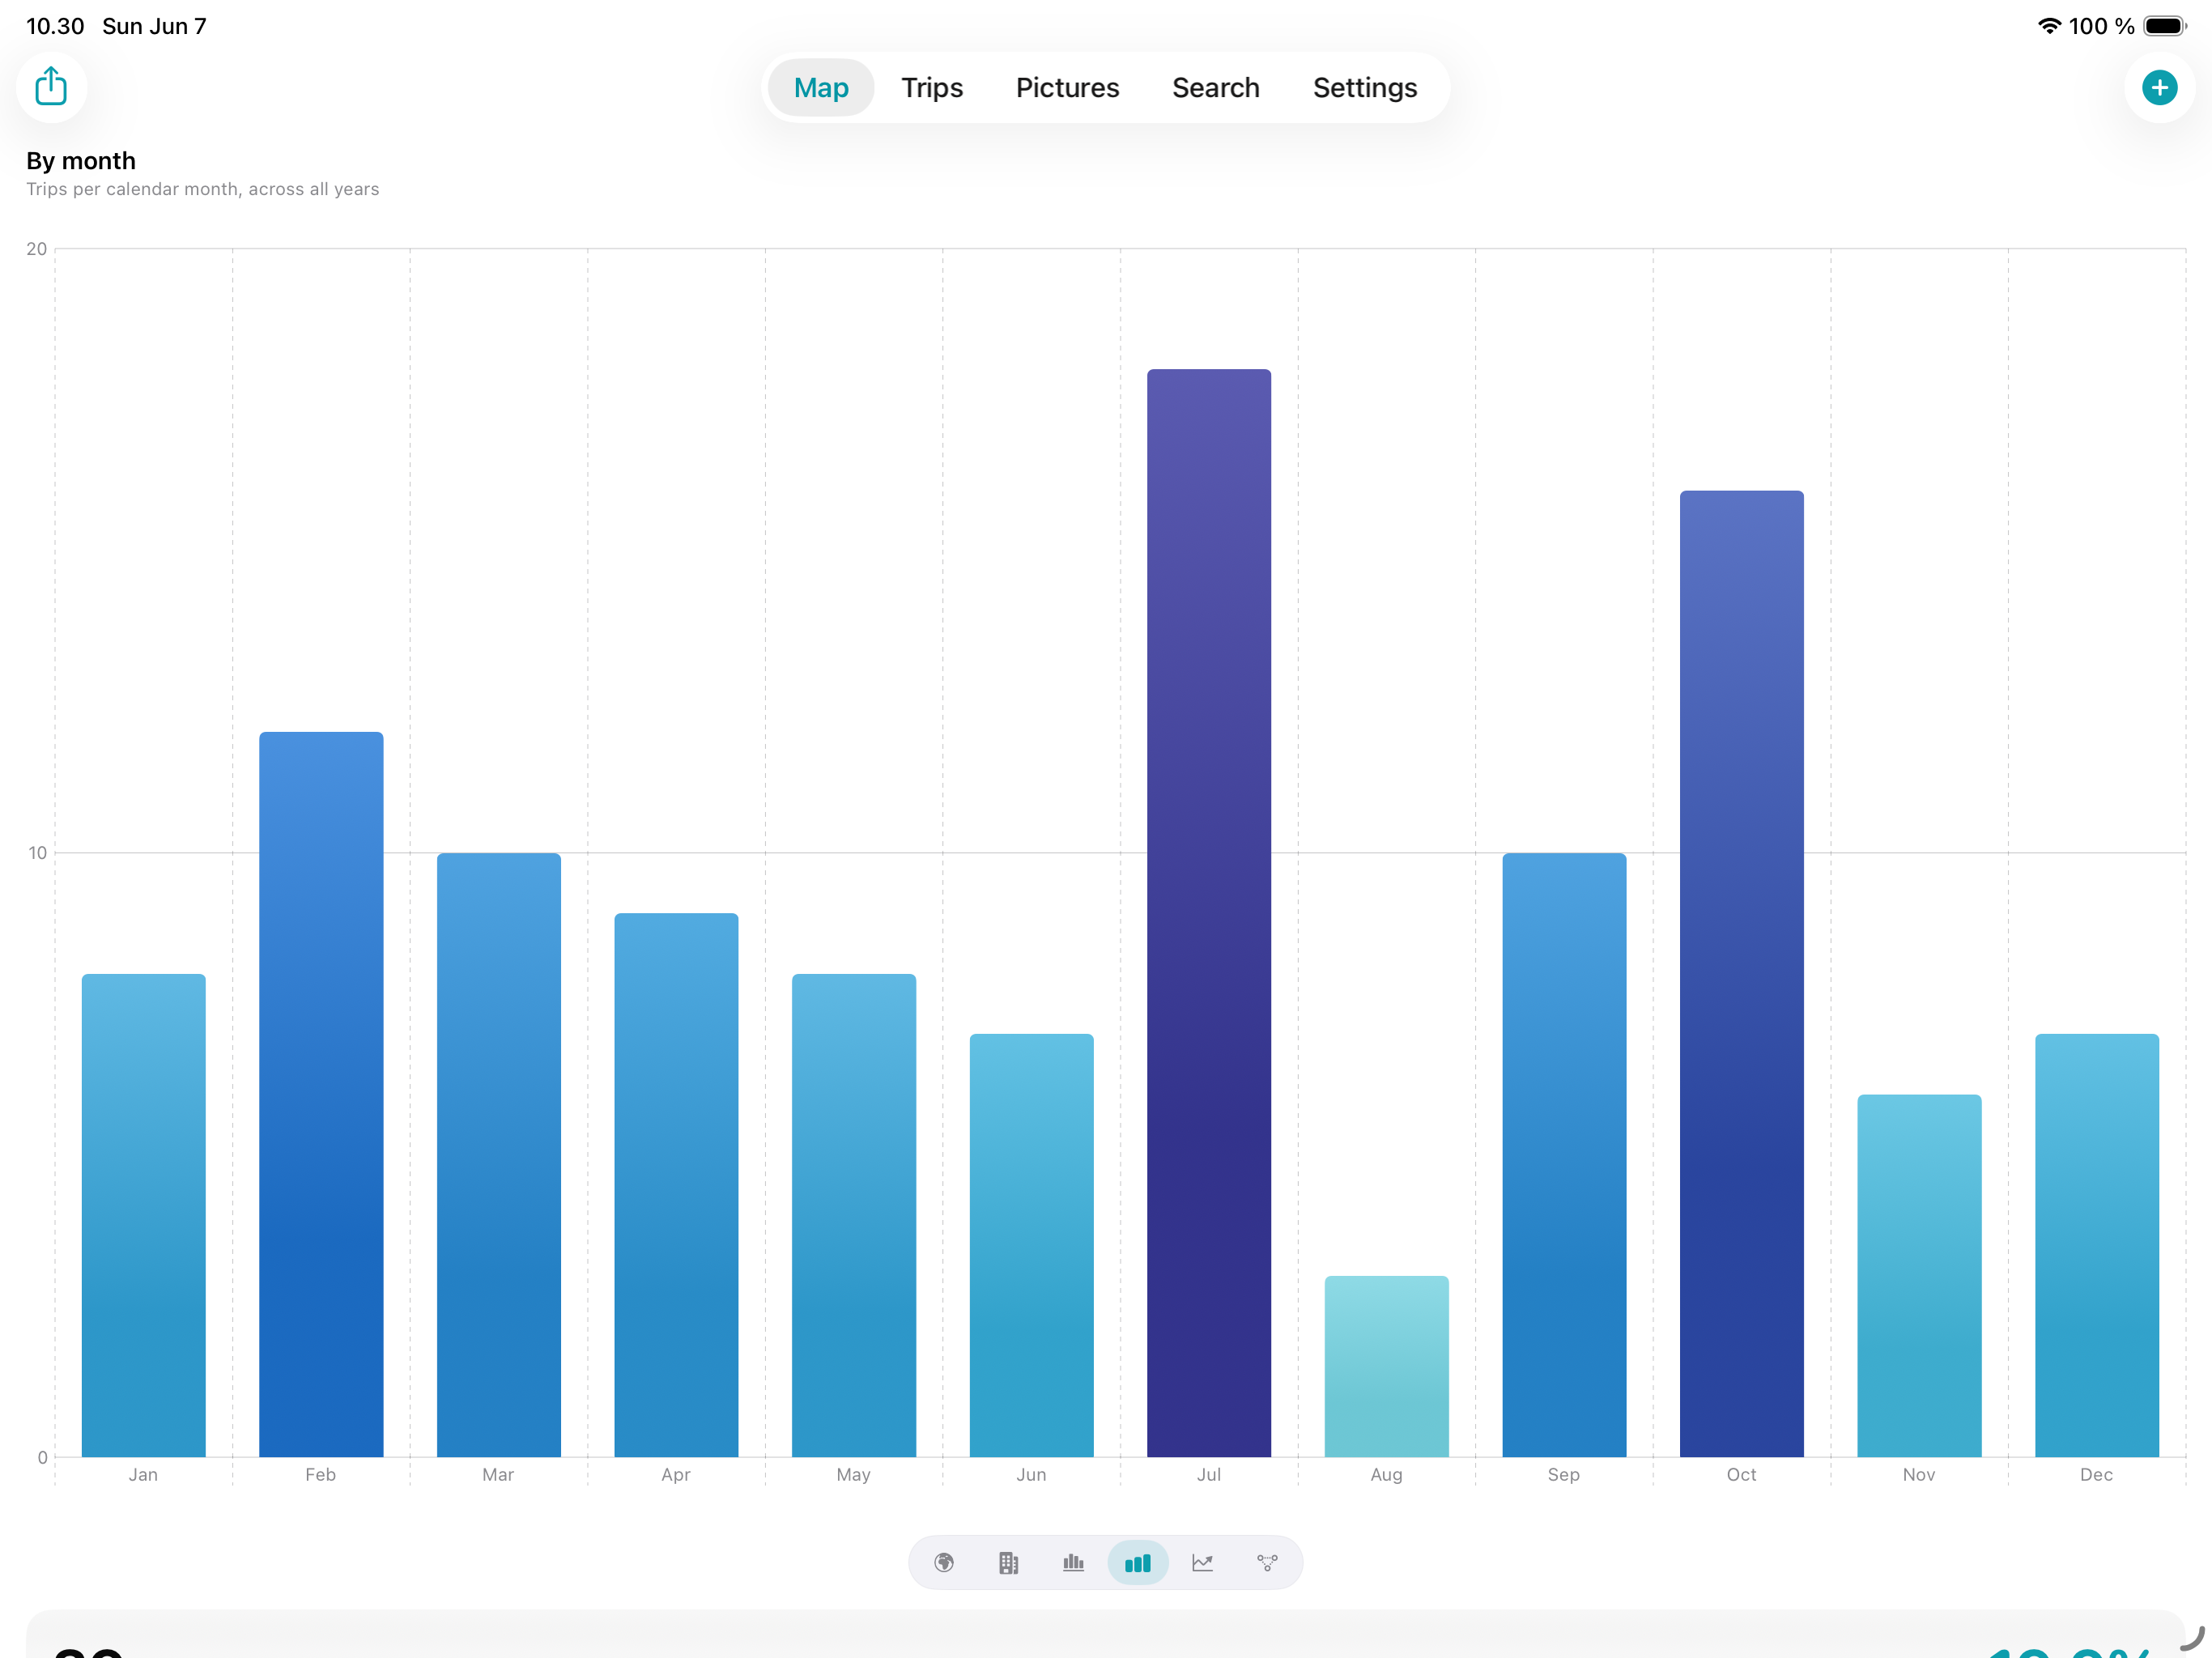The image size is (2212, 1658).
Task: Tap the May bar
Action: pos(853,1215)
